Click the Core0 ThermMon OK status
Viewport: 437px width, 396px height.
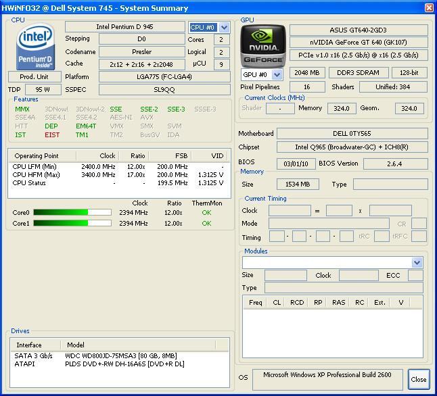click(206, 212)
